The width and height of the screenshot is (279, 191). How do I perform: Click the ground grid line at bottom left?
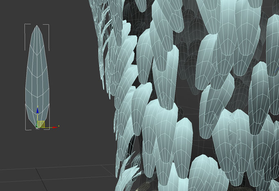25,169
